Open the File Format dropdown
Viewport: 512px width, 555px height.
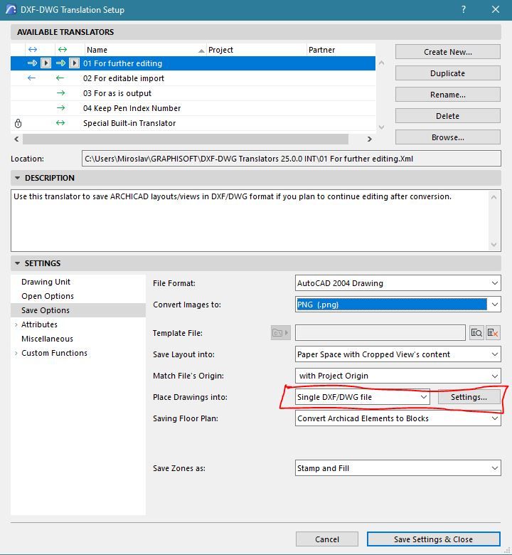[398, 283]
